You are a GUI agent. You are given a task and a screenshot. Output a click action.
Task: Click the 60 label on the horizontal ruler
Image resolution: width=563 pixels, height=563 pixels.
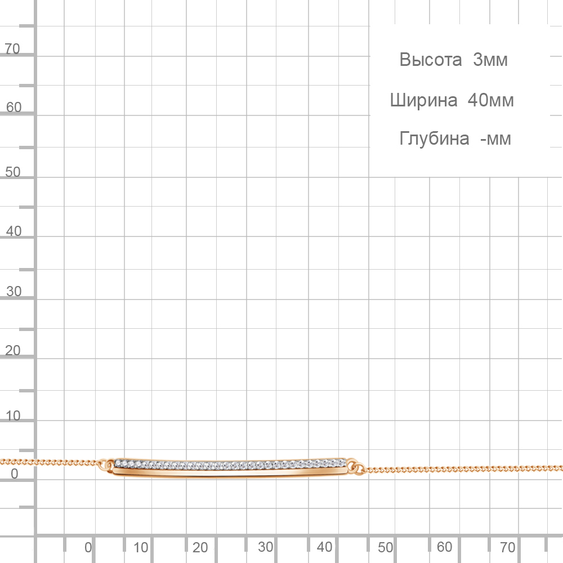[444, 547]
